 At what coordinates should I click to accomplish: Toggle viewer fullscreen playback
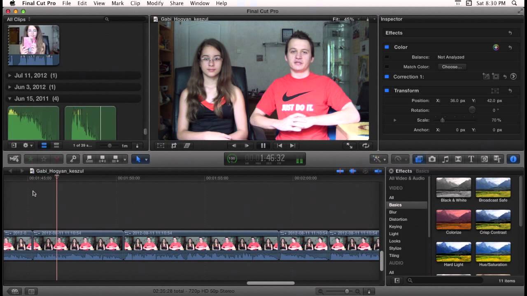[x=350, y=146]
